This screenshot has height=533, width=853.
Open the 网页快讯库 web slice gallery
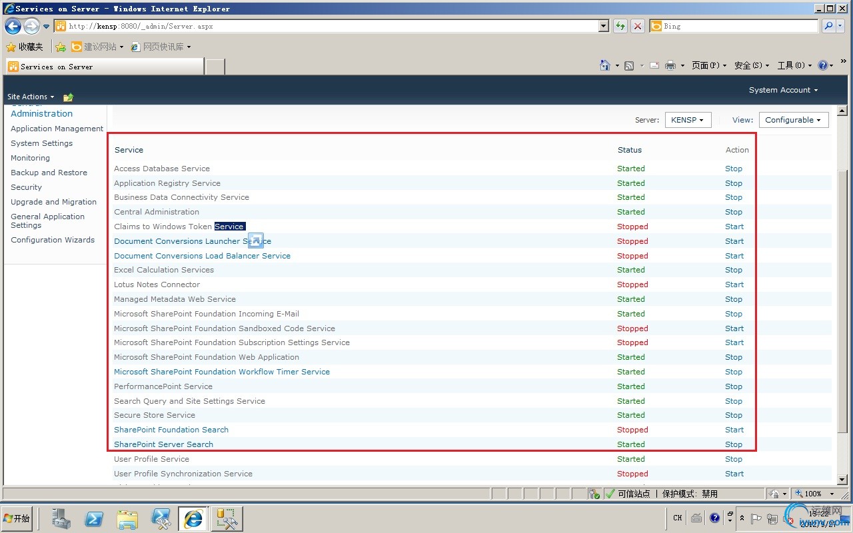point(161,47)
